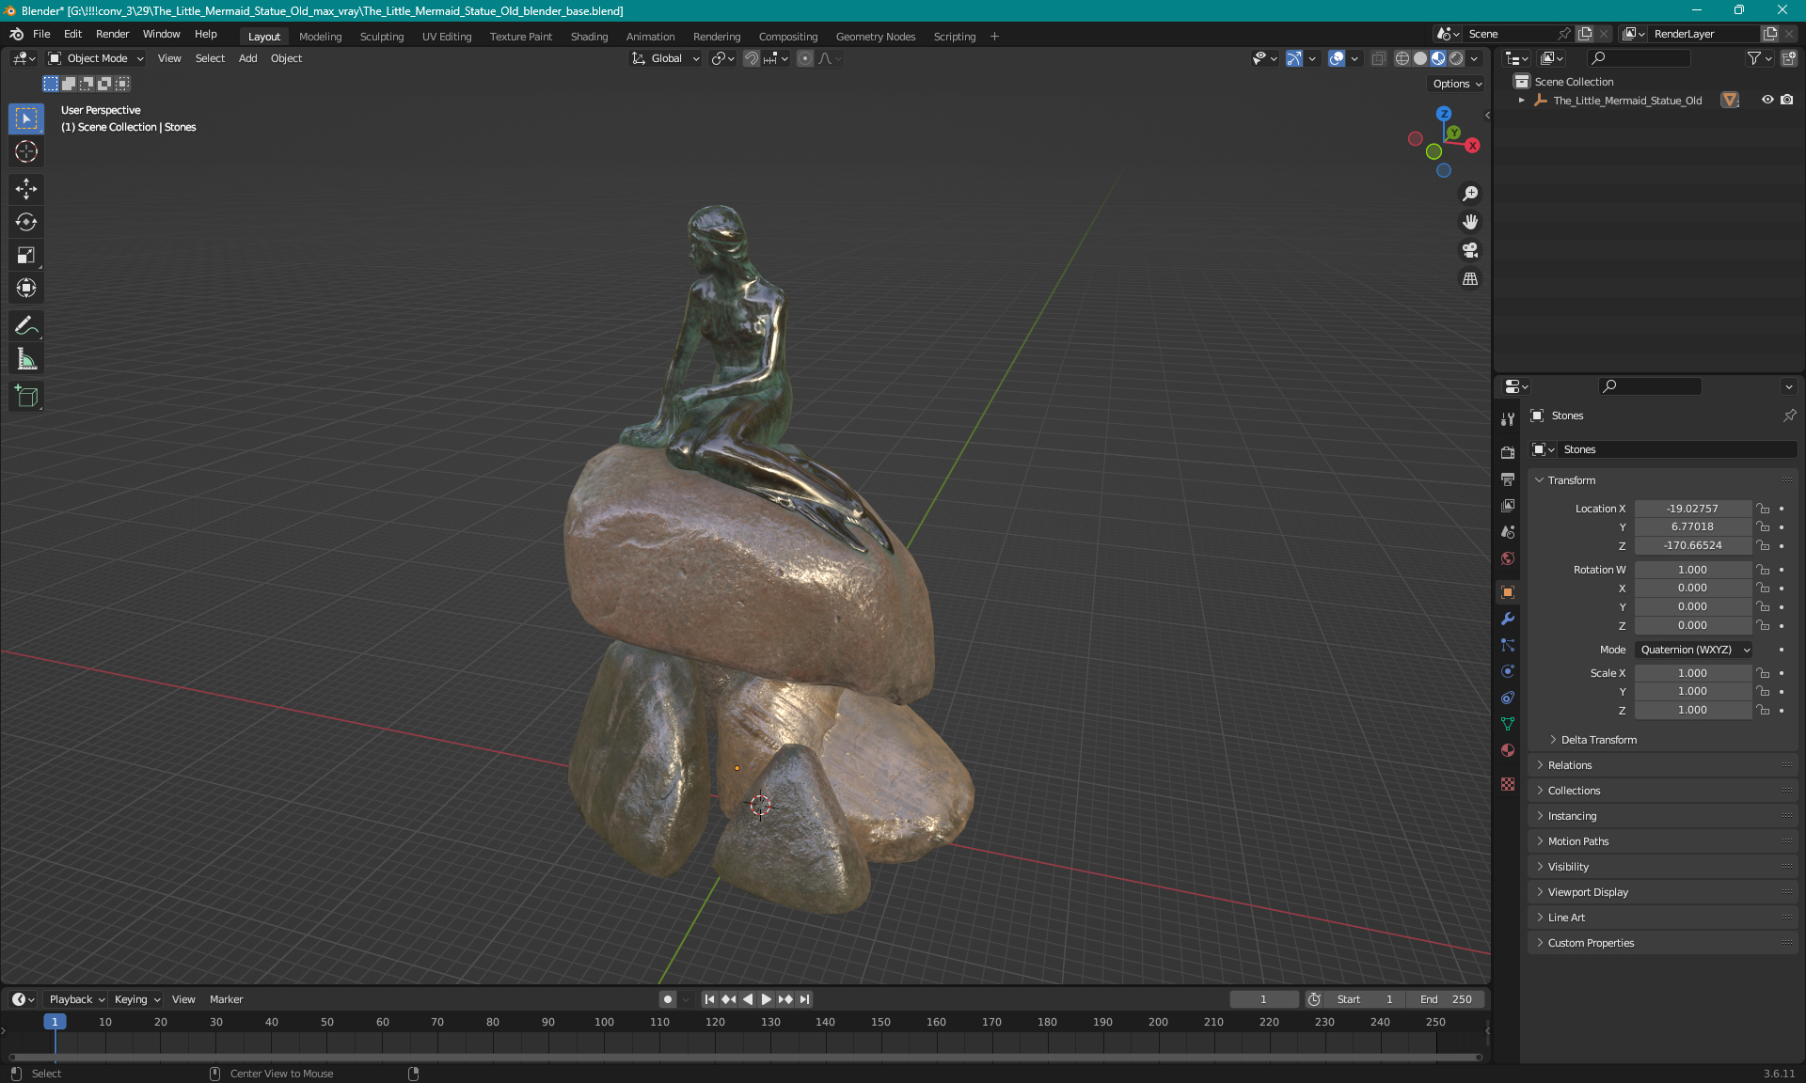1806x1083 pixels.
Task: Switch to Geometry Nodes workspace tab
Action: tap(875, 37)
